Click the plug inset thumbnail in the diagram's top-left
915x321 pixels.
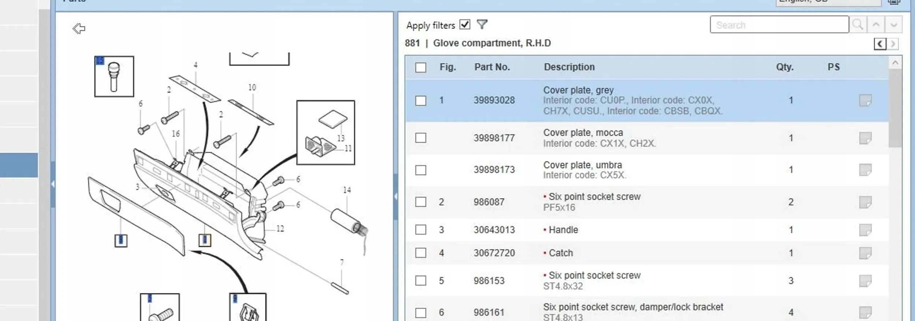coord(114,76)
